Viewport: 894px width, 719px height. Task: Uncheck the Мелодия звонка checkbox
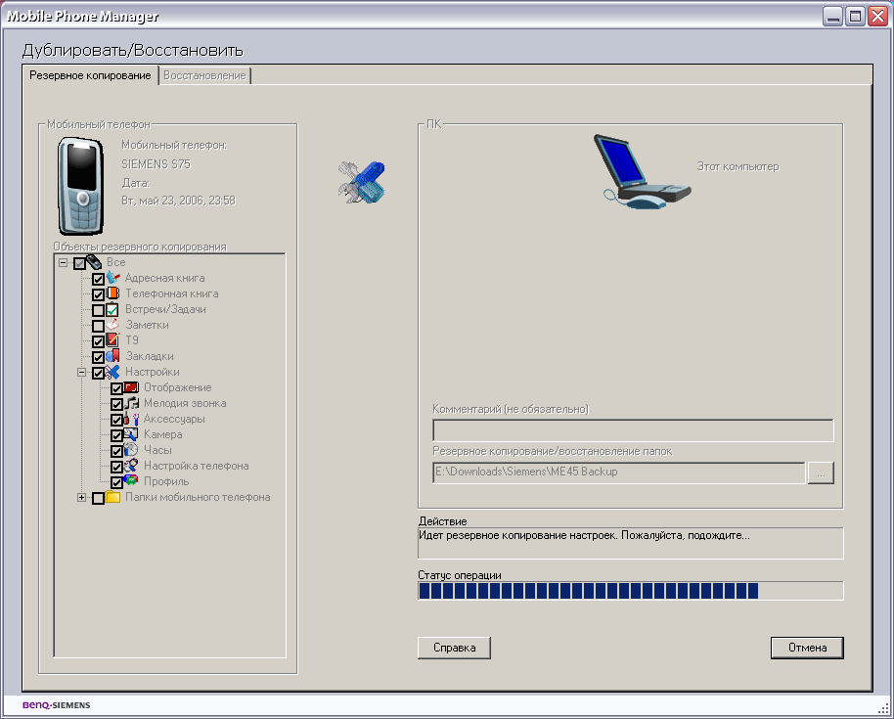pos(116,404)
